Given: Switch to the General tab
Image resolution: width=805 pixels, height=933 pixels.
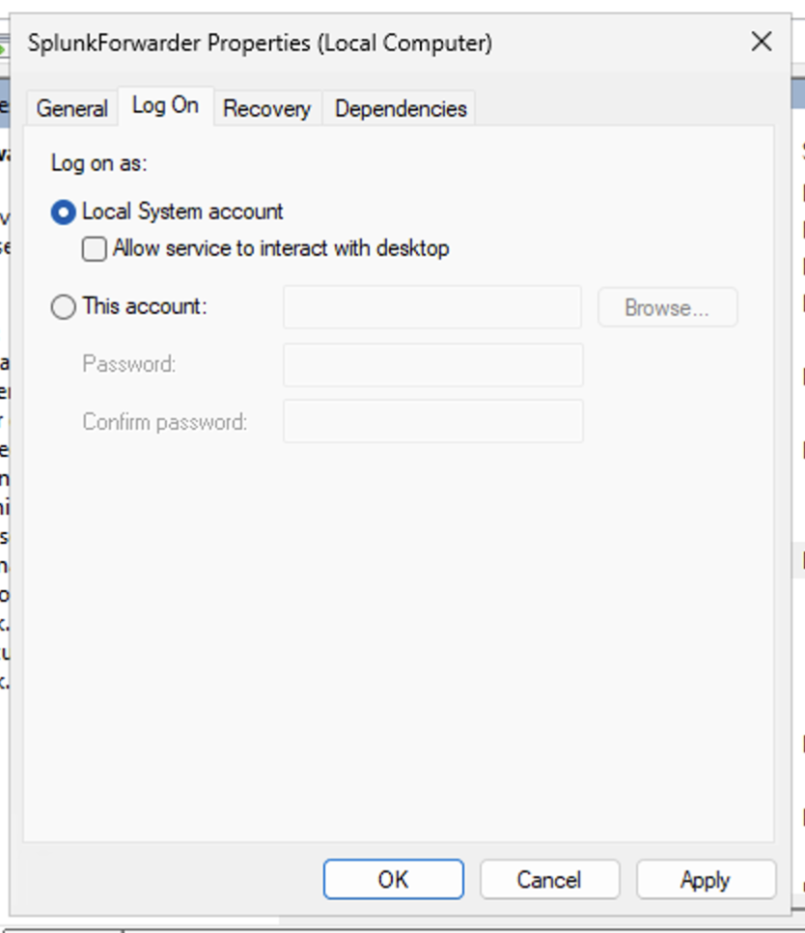Looking at the screenshot, I should point(72,109).
